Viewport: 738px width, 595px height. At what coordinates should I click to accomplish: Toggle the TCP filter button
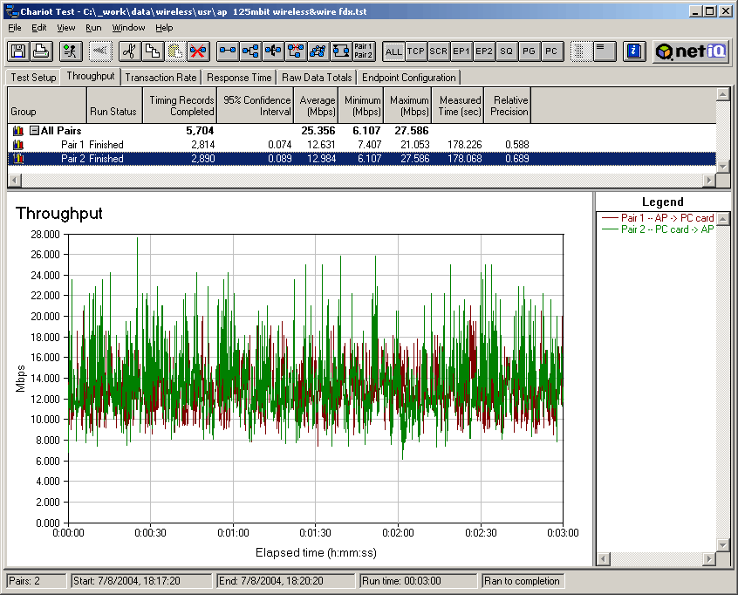pos(416,51)
